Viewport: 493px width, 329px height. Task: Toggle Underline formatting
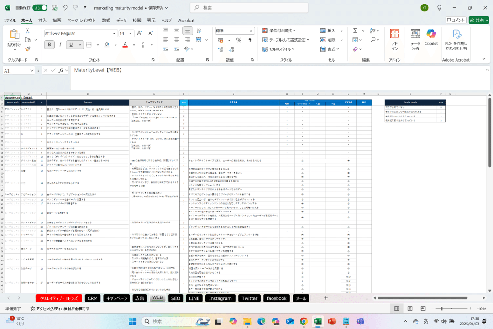coord(71,45)
